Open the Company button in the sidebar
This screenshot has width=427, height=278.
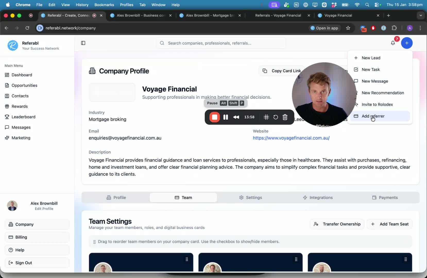tap(37, 224)
